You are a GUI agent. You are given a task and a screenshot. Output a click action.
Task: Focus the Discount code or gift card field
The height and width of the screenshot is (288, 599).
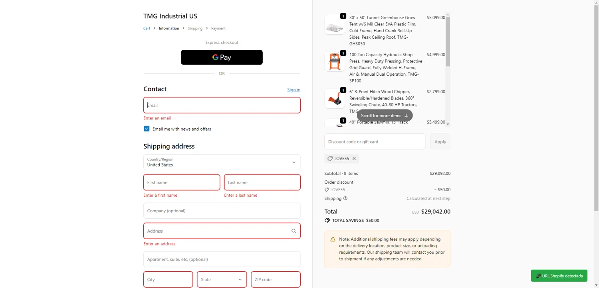pos(375,142)
